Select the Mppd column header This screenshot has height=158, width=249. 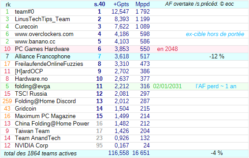tap(142, 4)
